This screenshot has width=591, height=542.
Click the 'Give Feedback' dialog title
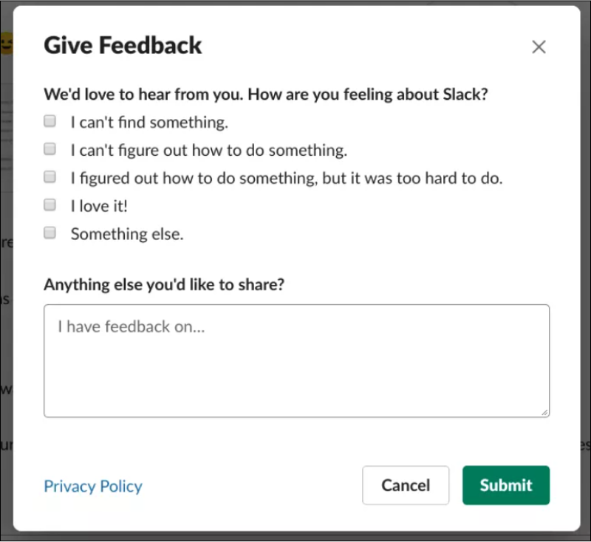click(x=123, y=45)
